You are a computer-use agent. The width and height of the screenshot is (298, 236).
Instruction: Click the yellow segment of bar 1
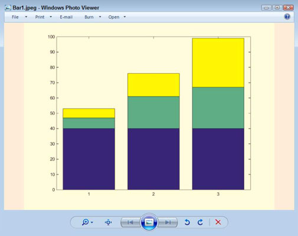(x=89, y=113)
